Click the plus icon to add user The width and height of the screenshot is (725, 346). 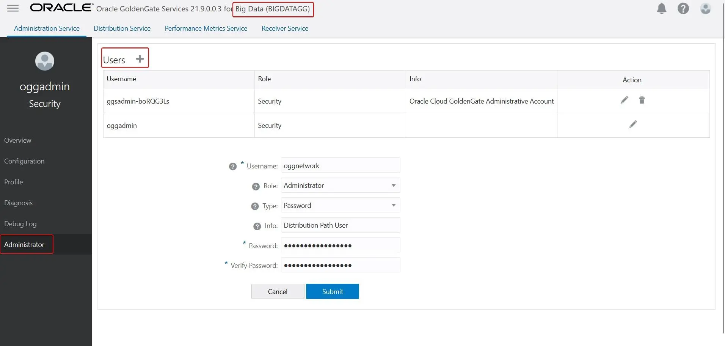[x=140, y=59]
